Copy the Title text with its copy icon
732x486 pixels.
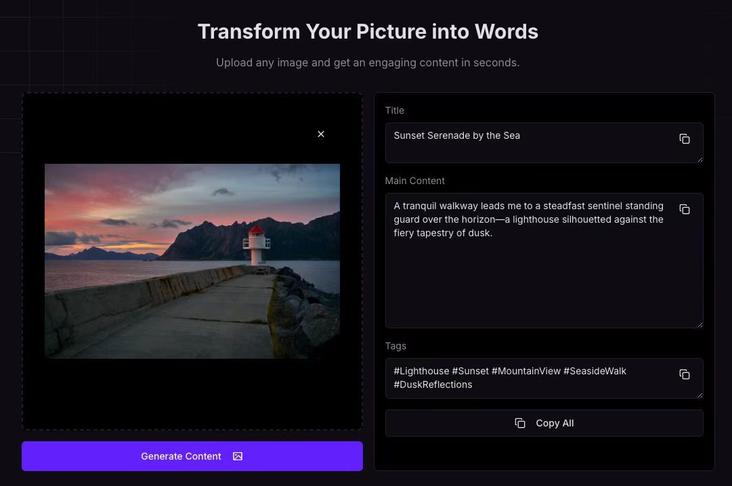(685, 139)
